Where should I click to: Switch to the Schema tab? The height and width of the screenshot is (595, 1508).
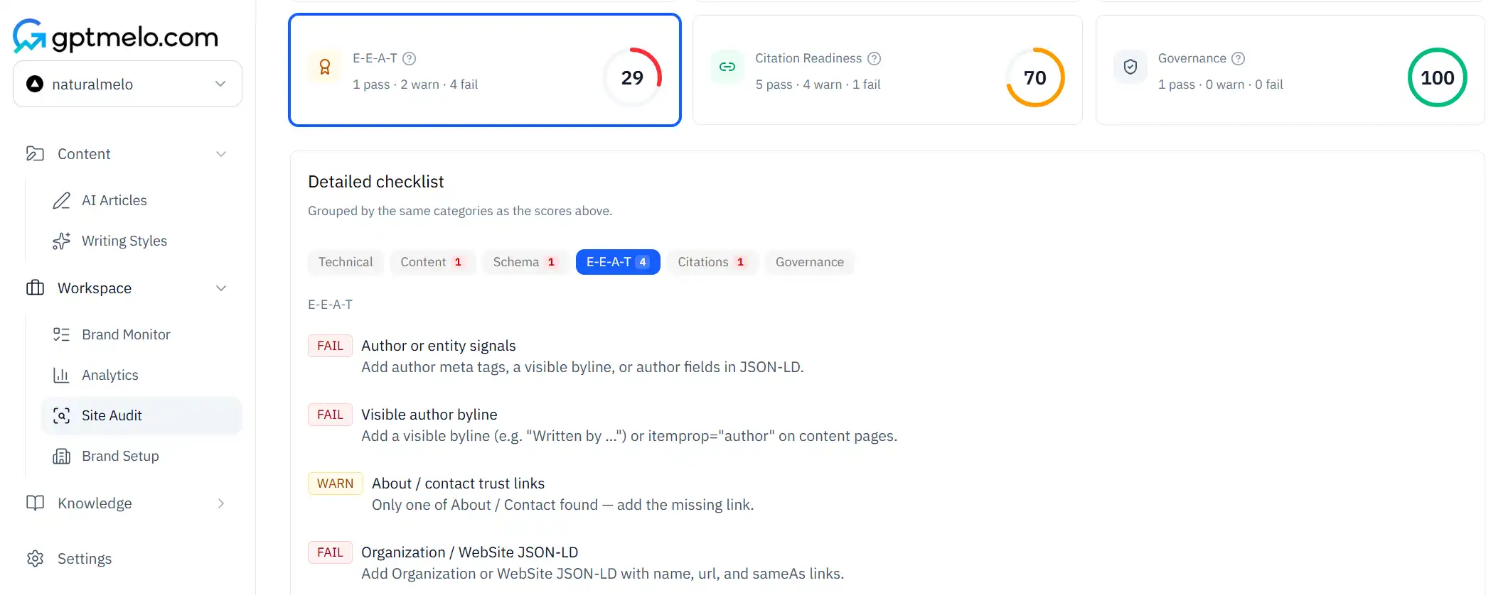click(525, 262)
